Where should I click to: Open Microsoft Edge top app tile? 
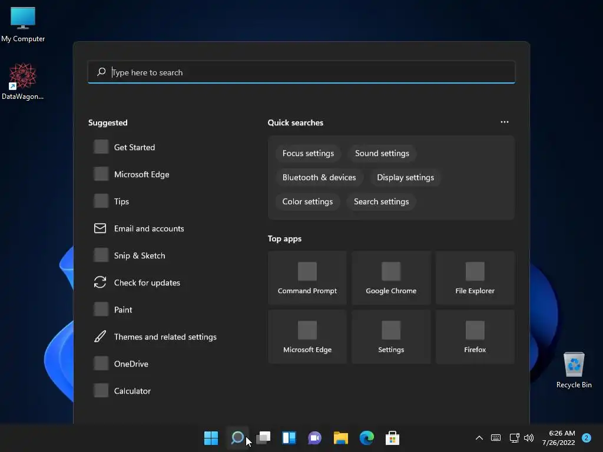tap(307, 337)
